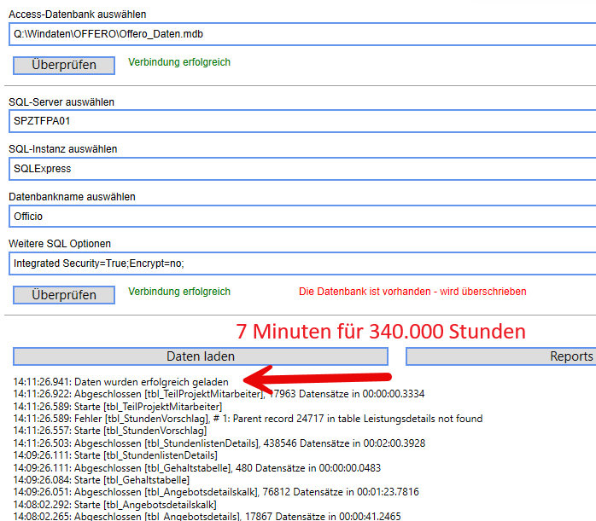Image resolution: width=596 pixels, height=521 pixels.
Task: Open the Reports button
Action: (500, 356)
